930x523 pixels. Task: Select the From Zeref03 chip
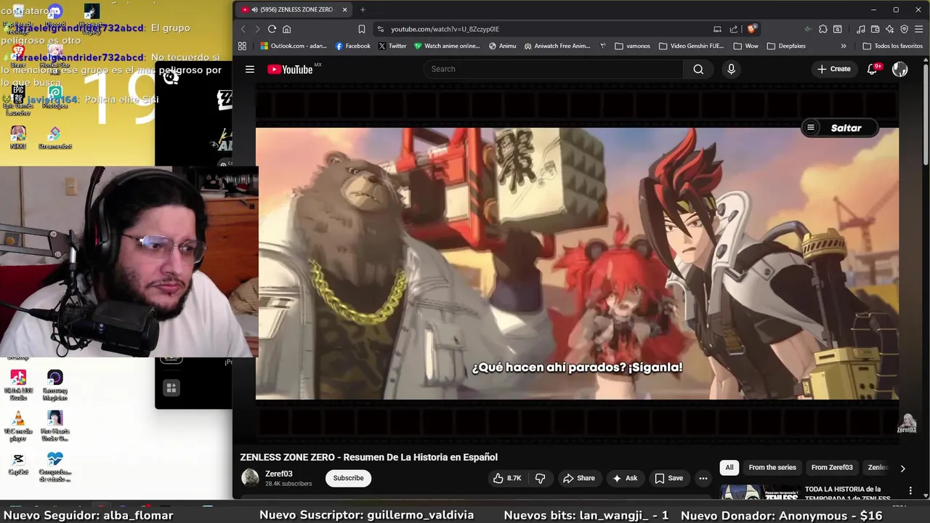click(832, 468)
